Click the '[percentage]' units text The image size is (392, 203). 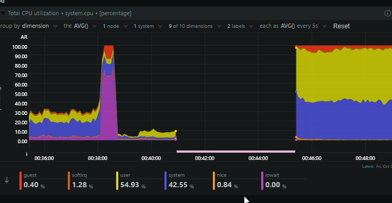[x=115, y=13]
